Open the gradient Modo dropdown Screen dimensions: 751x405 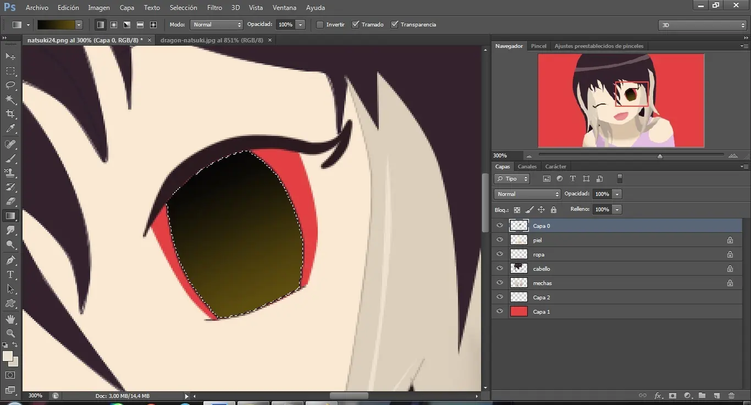click(x=216, y=25)
